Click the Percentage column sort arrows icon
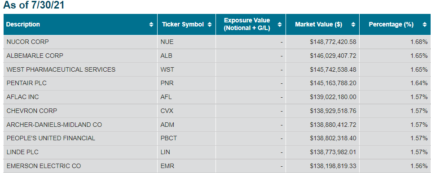 425,25
